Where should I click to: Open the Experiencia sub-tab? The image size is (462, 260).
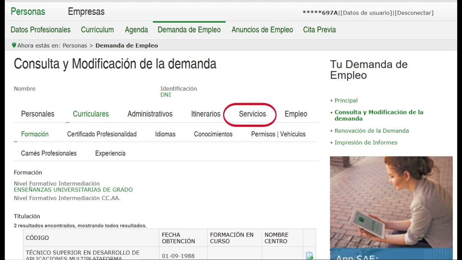pos(110,153)
